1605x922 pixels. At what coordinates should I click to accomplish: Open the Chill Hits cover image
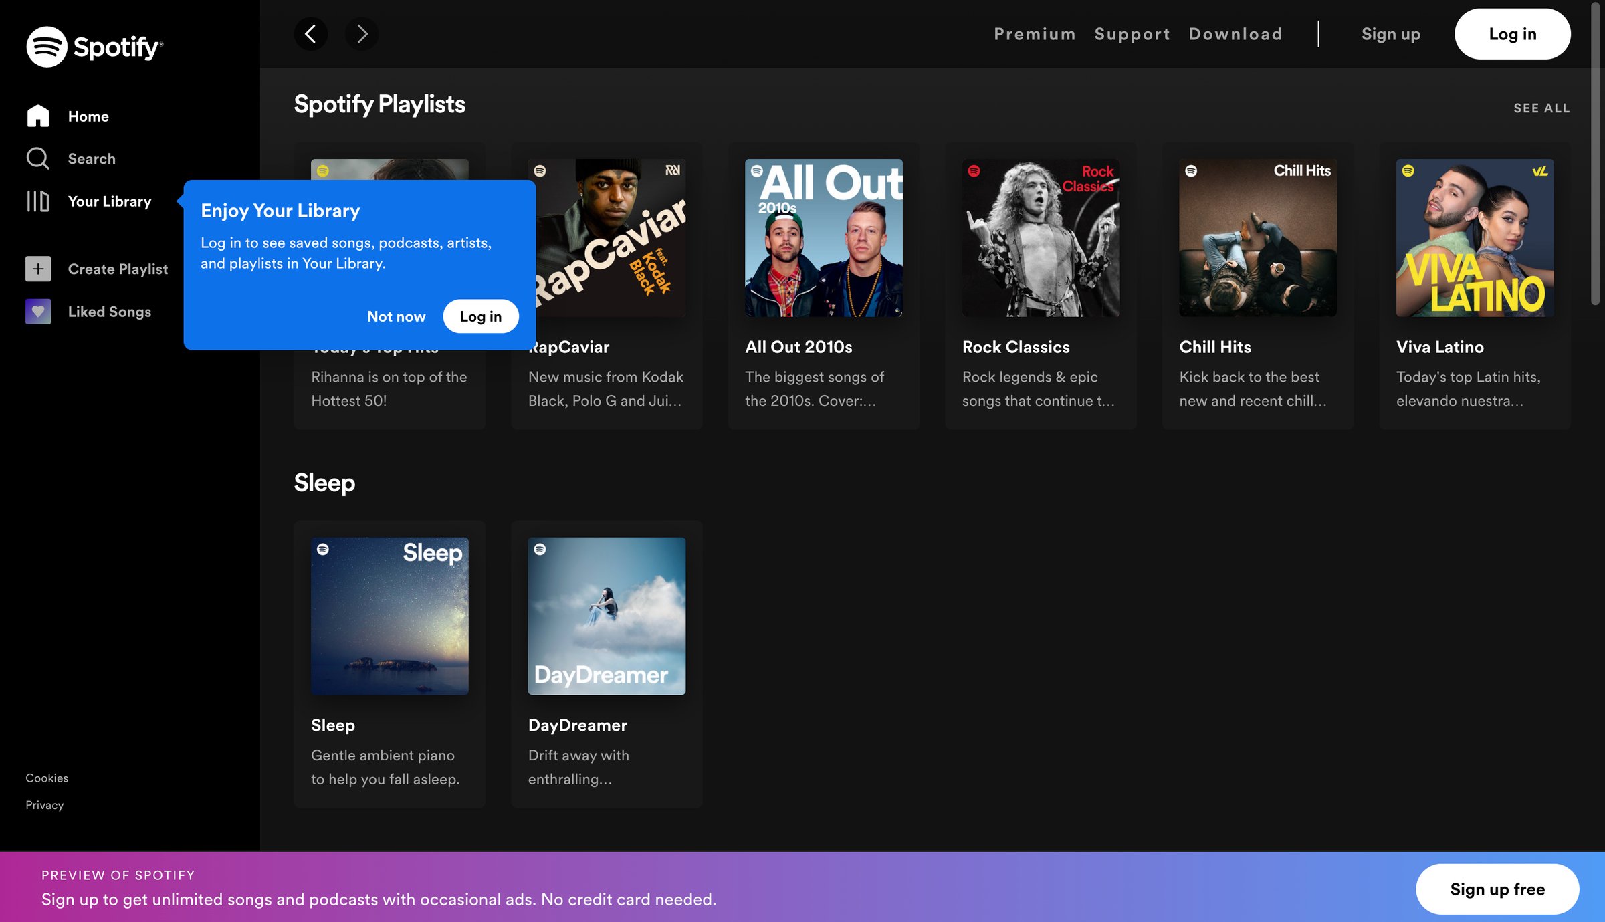click(1258, 238)
